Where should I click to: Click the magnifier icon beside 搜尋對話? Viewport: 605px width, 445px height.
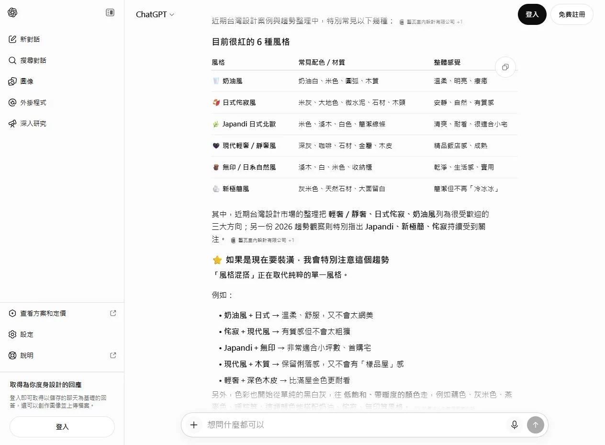pos(12,60)
